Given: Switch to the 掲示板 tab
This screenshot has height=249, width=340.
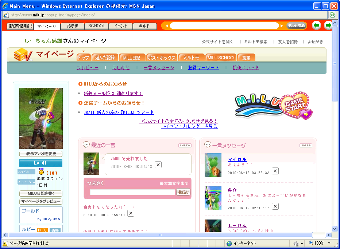Looking at the screenshot, I should tap(72, 26).
